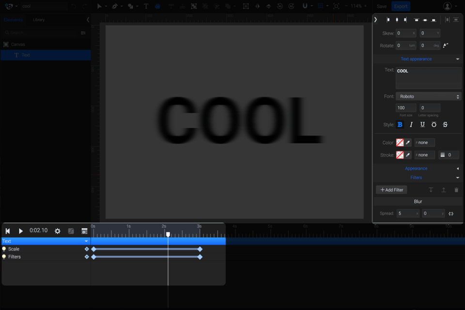Image resolution: width=465 pixels, height=310 pixels.
Task: Click the flip horizontal icon in toolbar
Action: 257,6
